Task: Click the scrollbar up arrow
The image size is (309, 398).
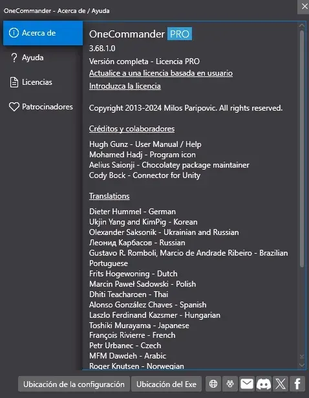Action: (x=302, y=25)
